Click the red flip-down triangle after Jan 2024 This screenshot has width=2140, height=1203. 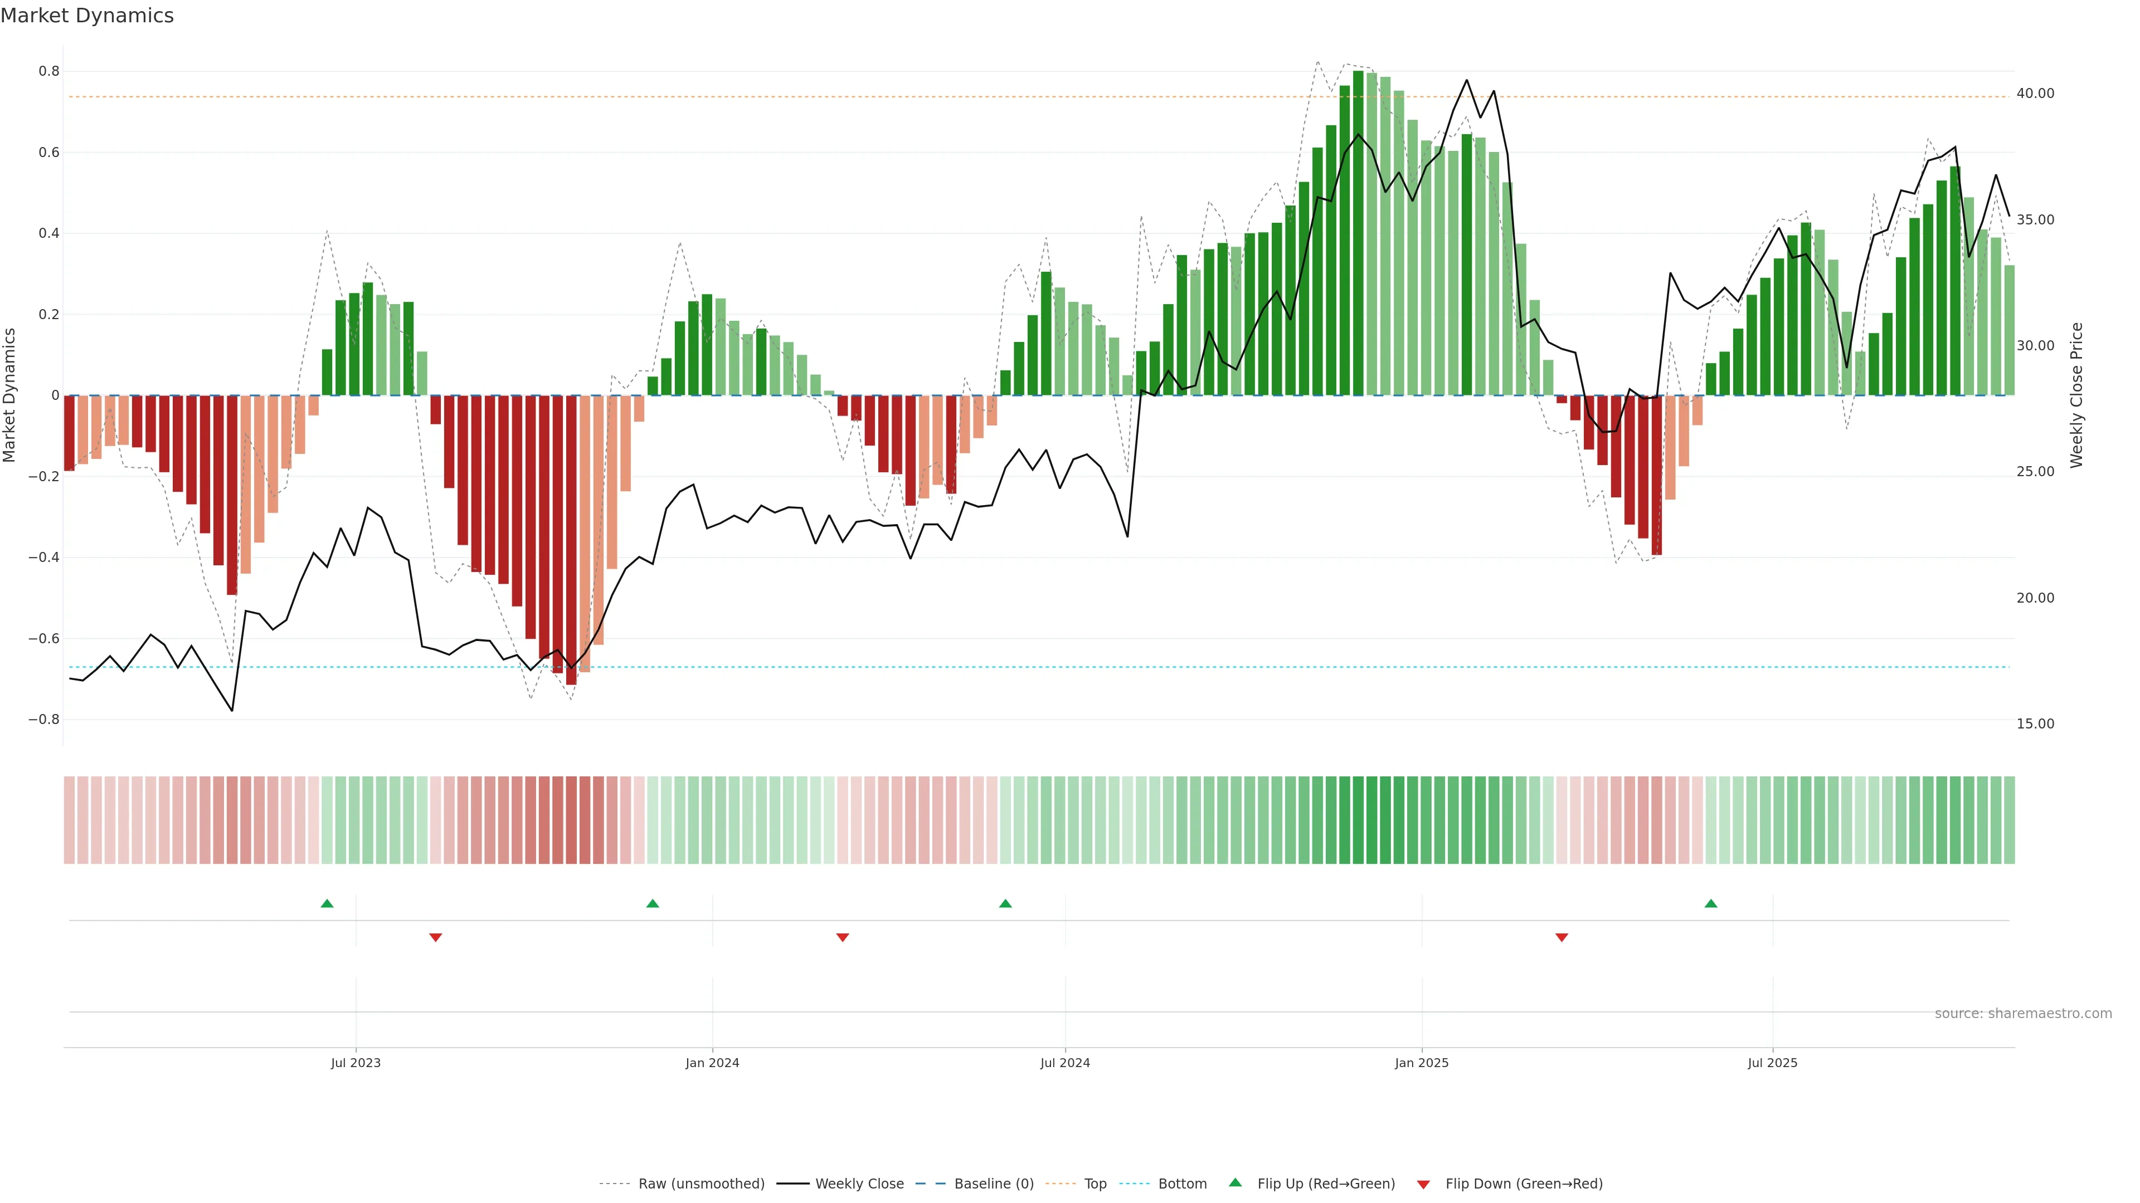click(843, 937)
